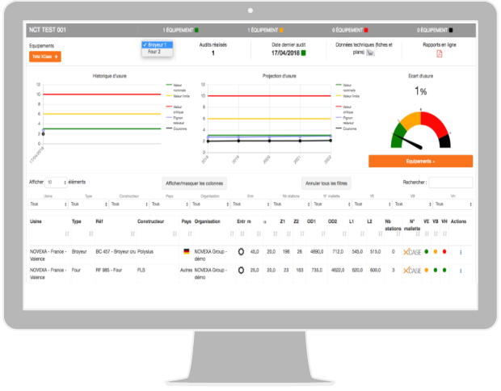
Task: Open the online reports PDF icon
Action: (440, 53)
